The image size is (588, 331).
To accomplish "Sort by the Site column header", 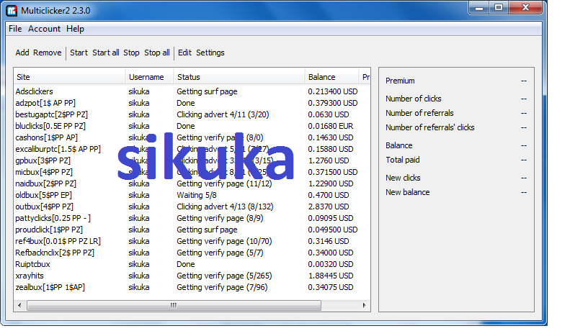I will click(x=69, y=77).
